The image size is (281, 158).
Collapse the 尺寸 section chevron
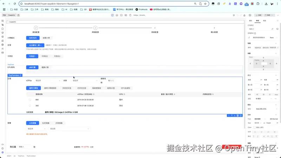(276, 75)
